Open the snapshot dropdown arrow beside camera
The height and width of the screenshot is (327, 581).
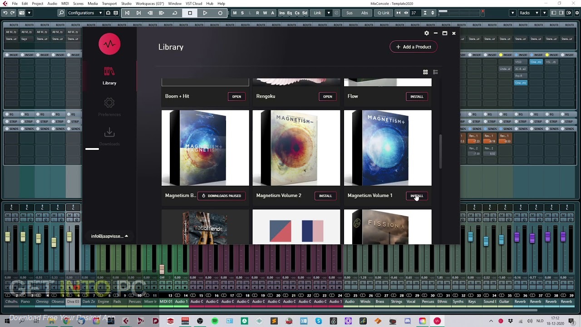(30, 13)
